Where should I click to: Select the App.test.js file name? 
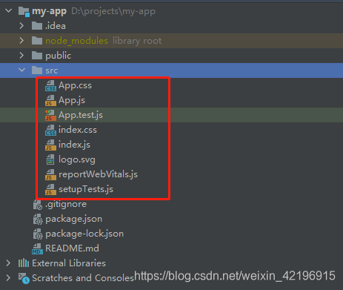[81, 115]
